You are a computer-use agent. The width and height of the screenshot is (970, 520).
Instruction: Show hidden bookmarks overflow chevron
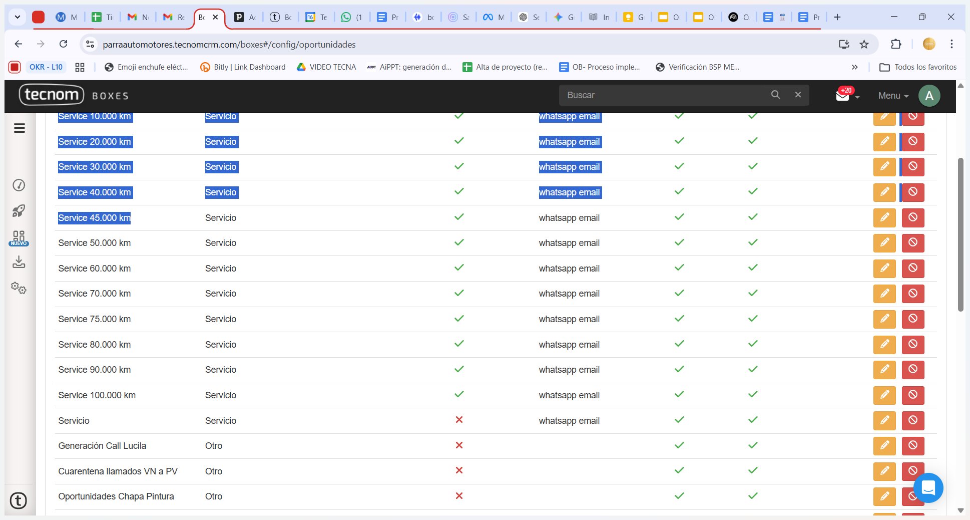tap(854, 67)
